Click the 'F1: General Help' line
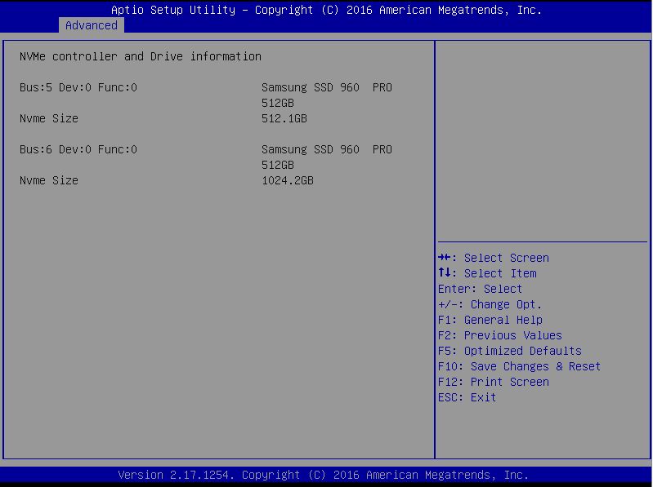 pyautogui.click(x=490, y=320)
